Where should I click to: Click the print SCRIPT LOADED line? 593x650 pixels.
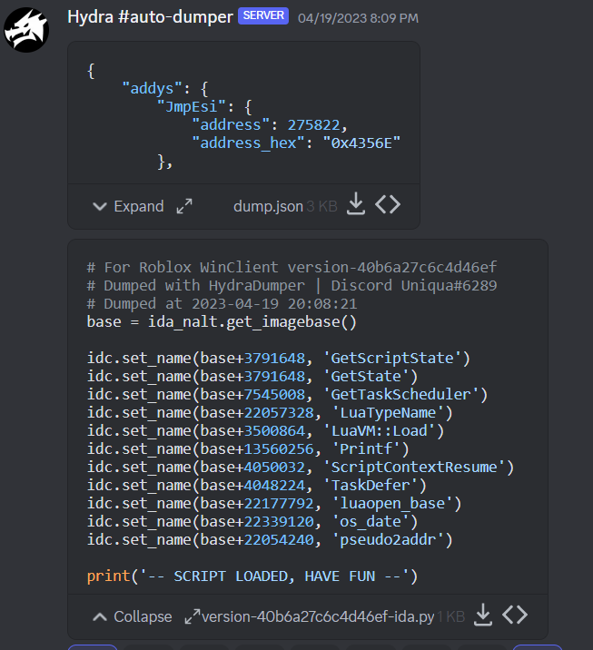pos(252,576)
